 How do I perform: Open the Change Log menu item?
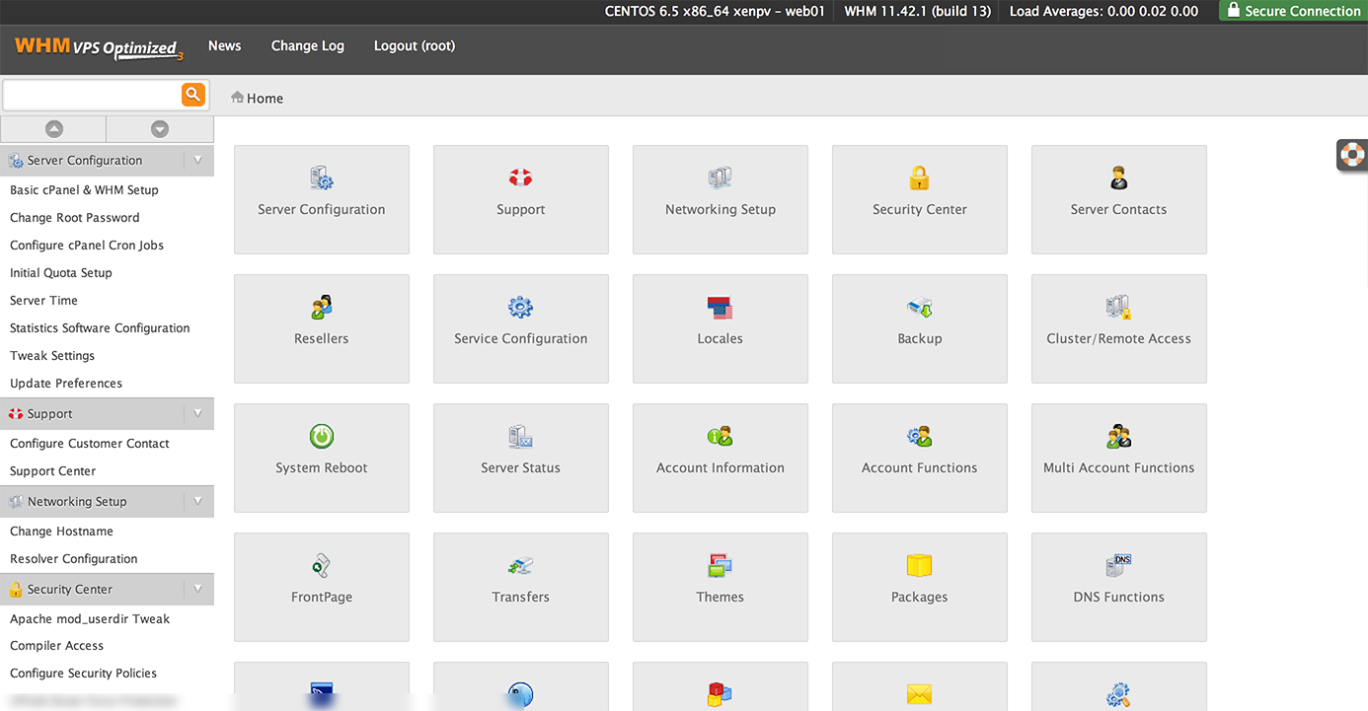(308, 45)
